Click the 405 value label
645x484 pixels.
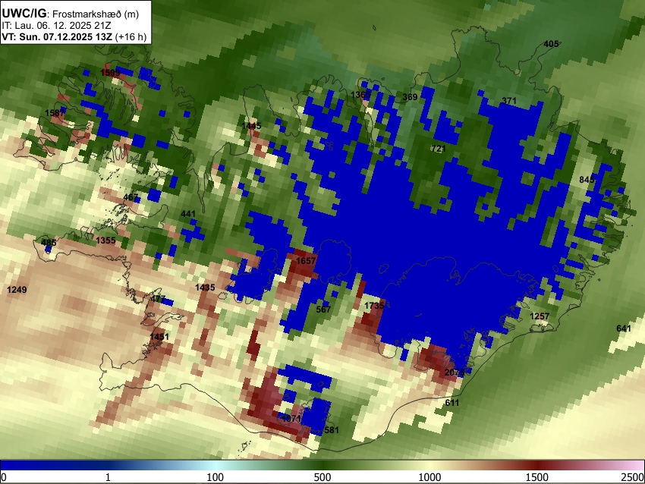[551, 44]
